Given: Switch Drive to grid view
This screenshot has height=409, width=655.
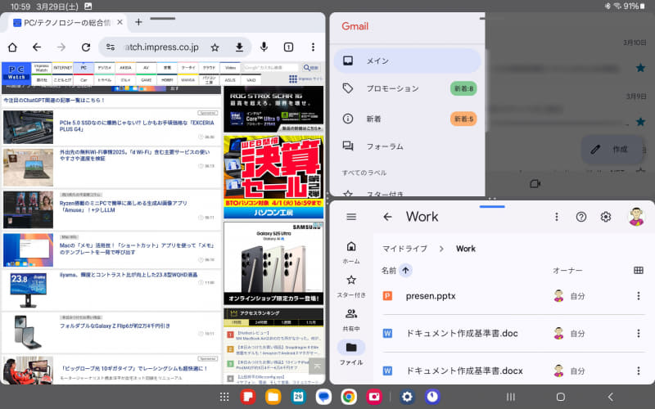Looking at the screenshot, I should click(639, 271).
